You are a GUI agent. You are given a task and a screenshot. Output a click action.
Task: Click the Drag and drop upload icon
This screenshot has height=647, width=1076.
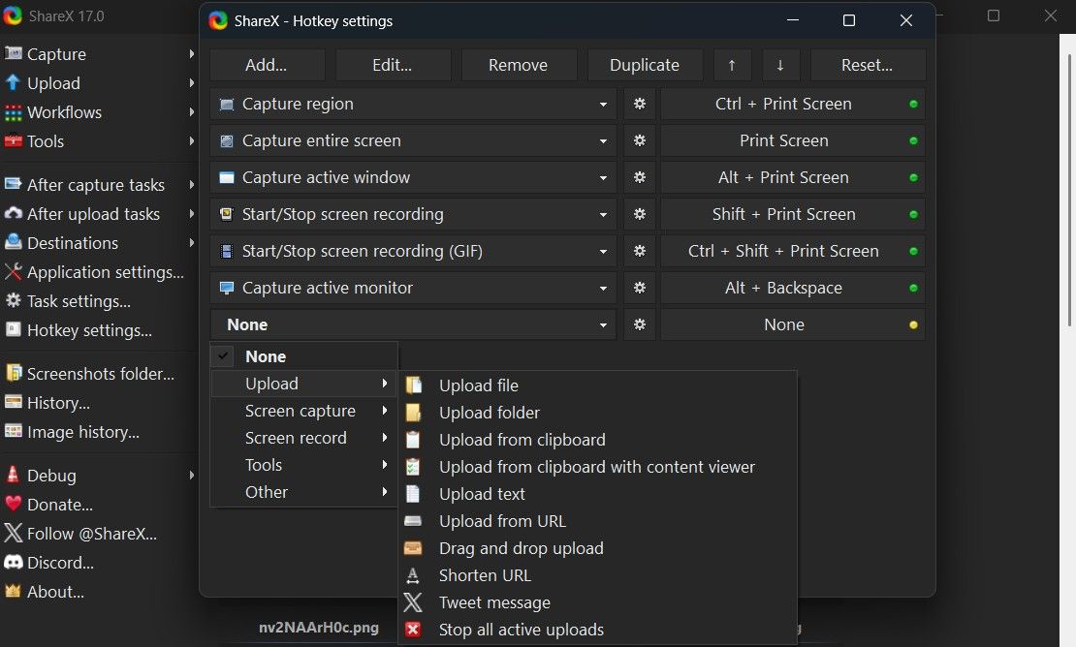(x=413, y=548)
